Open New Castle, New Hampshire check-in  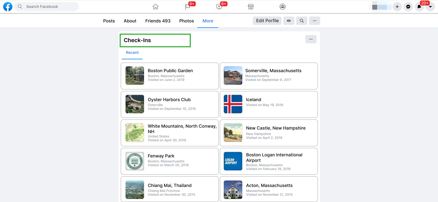[269, 133]
